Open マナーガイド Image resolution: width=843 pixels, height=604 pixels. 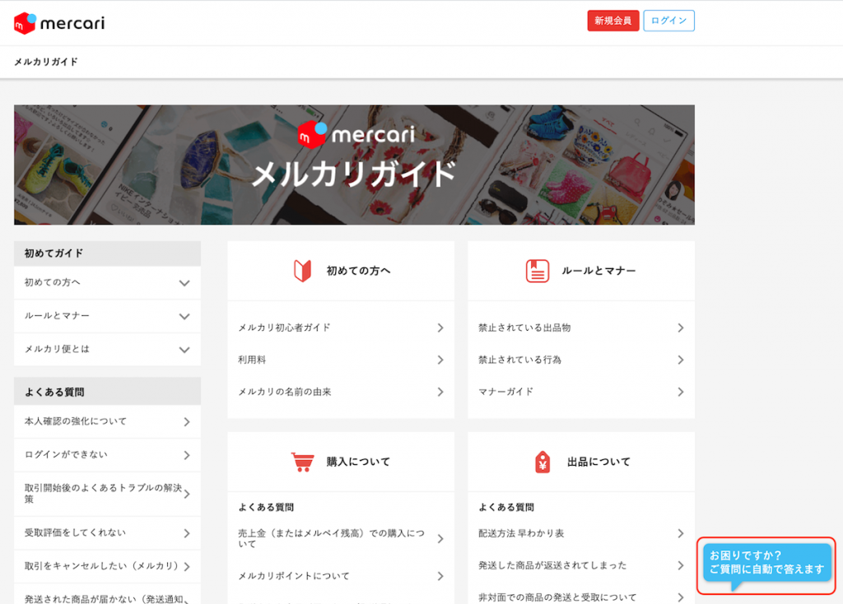click(581, 393)
